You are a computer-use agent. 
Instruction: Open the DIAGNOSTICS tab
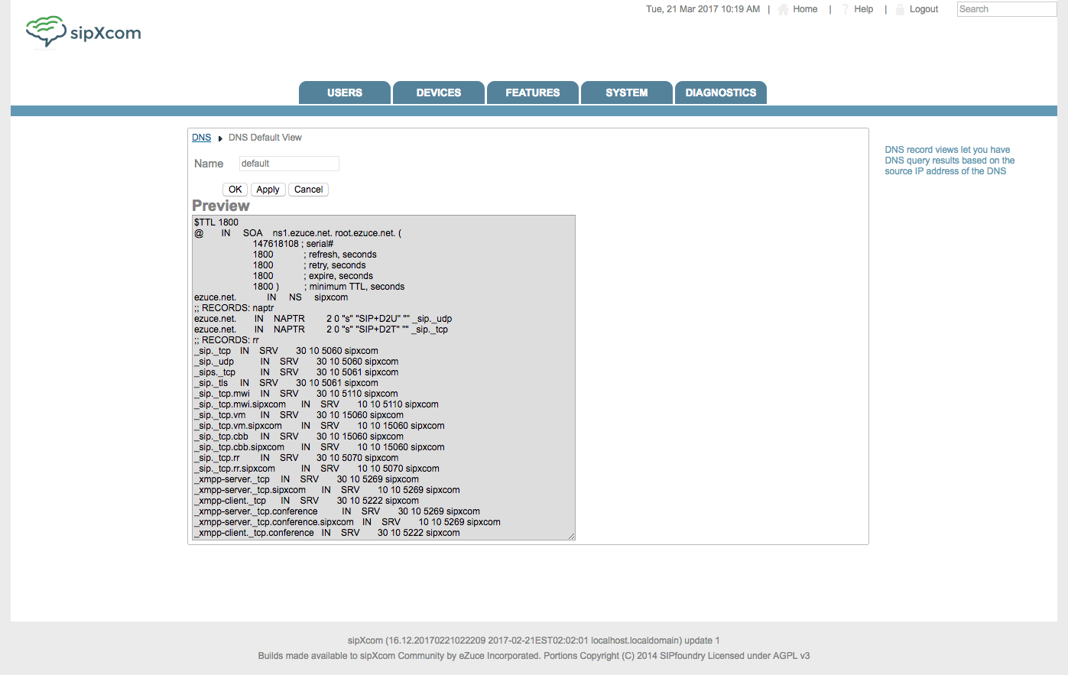click(x=721, y=92)
